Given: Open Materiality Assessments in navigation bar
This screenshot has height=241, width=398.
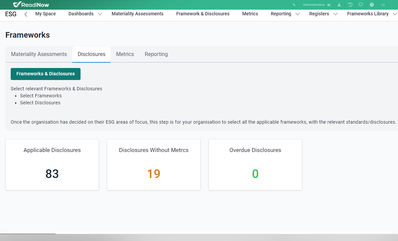Looking at the screenshot, I should pyautogui.click(x=138, y=14).
